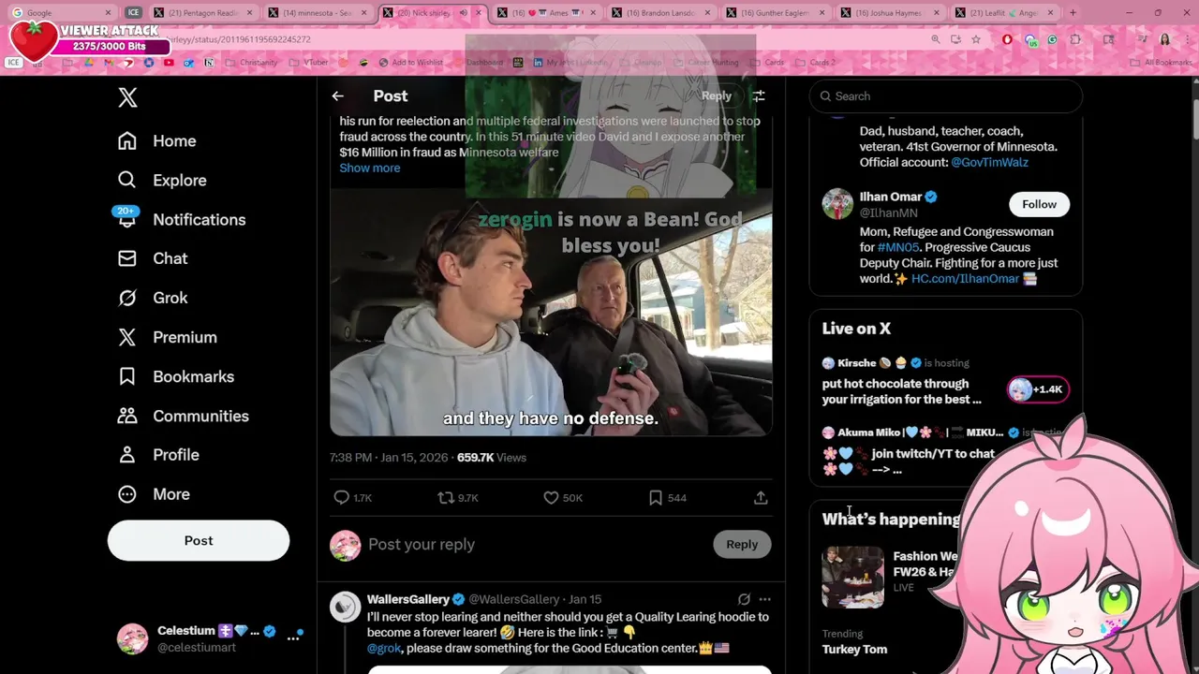Follow Ilhan Omar
Viewport: 1199px width, 674px height.
(1039, 204)
